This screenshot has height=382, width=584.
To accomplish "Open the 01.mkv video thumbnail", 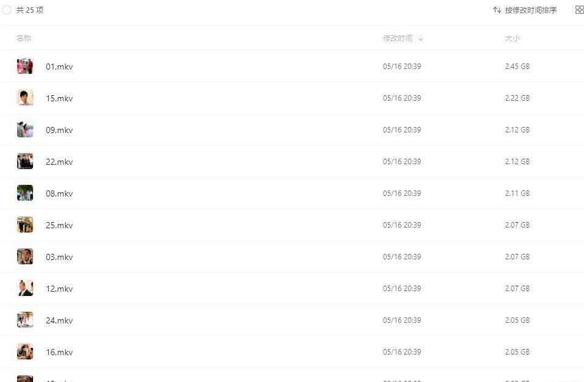I will [x=25, y=66].
